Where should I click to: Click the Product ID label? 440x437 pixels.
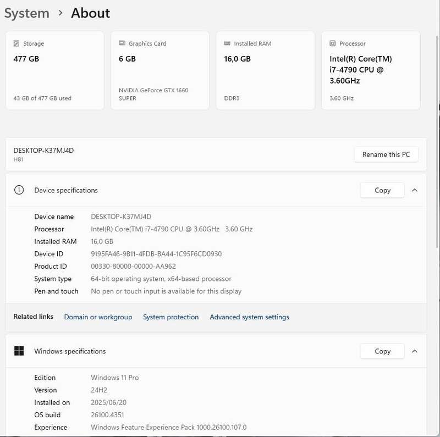[x=51, y=266]
